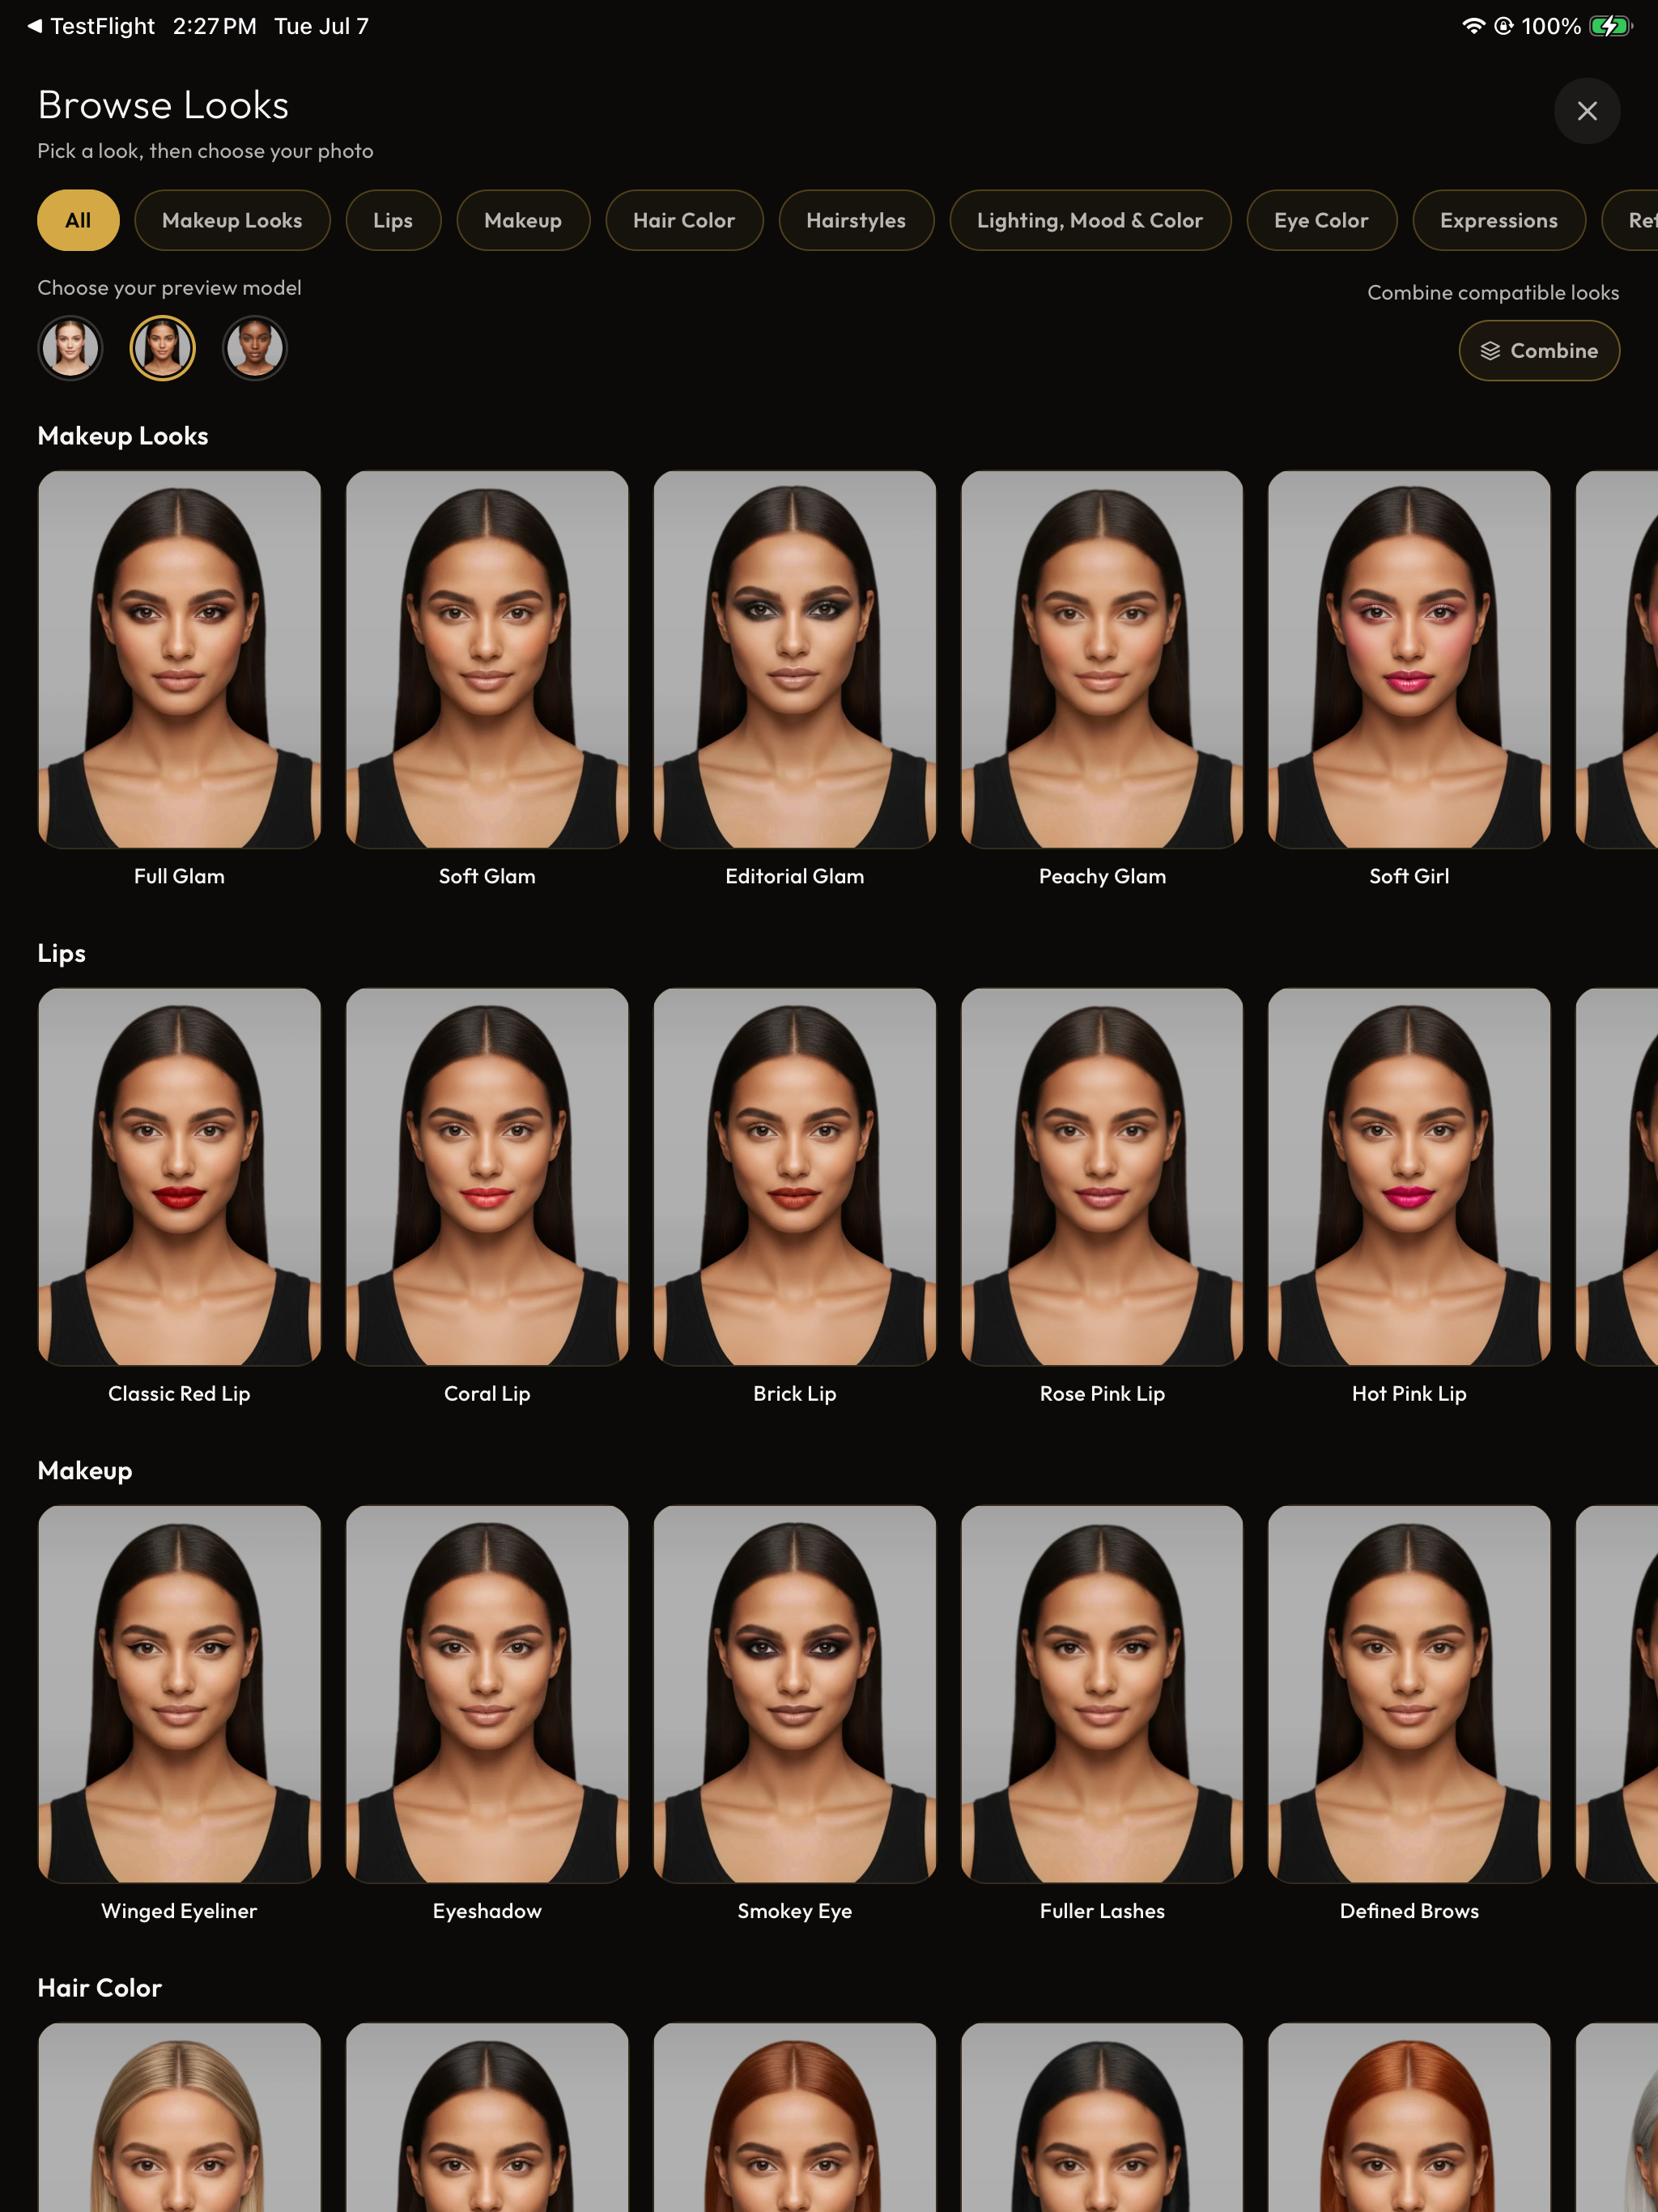
Task: Open the Hairstyles category chip
Action: [x=856, y=220]
